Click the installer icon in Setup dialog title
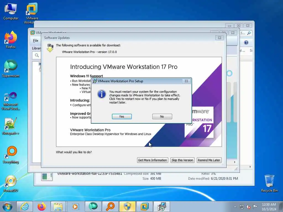This screenshot has height=212, width=283. click(95, 81)
